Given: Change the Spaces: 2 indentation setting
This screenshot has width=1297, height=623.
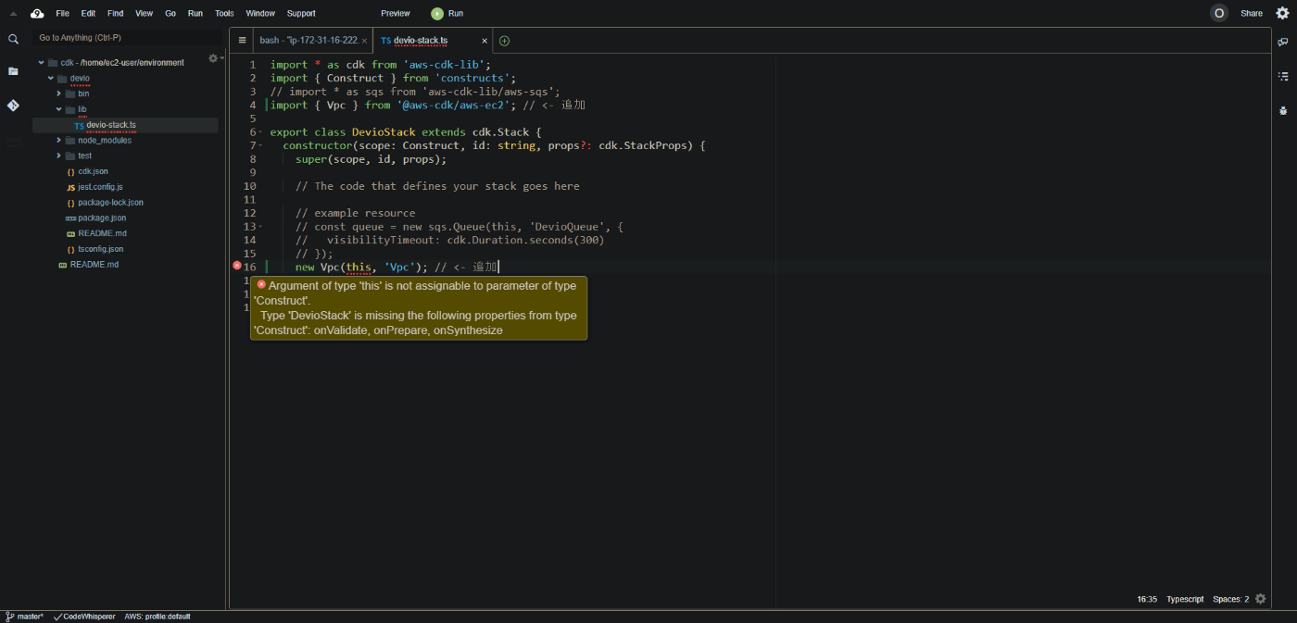Looking at the screenshot, I should [x=1231, y=599].
